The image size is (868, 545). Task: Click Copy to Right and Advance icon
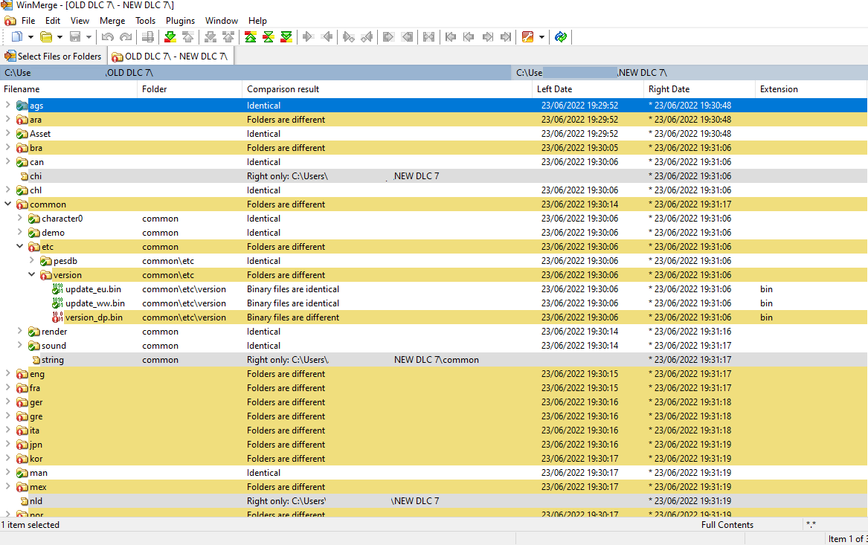348,37
